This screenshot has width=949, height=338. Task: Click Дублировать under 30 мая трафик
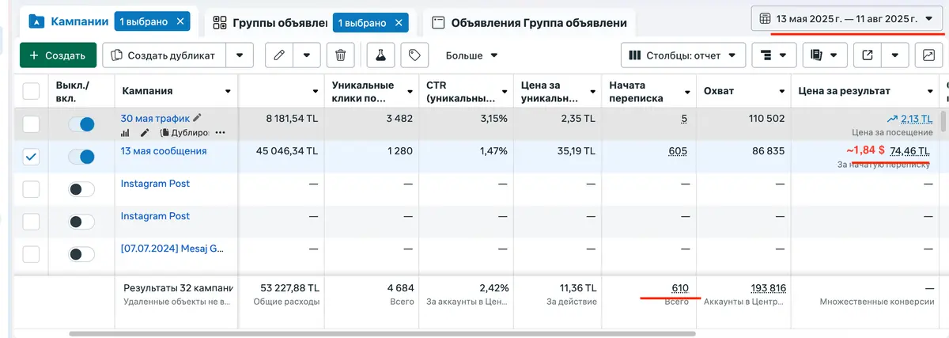[x=186, y=132]
